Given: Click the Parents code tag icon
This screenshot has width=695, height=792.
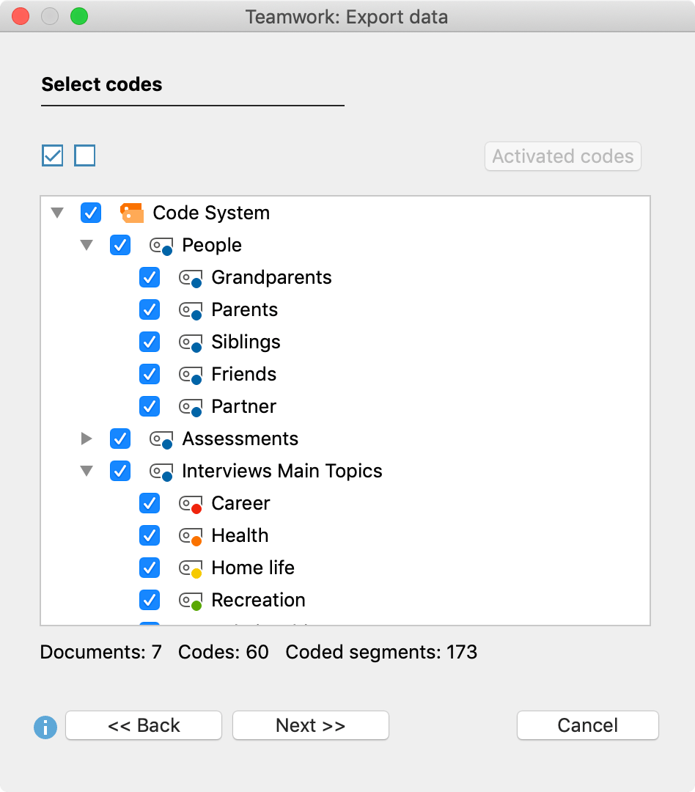Looking at the screenshot, I should (191, 311).
